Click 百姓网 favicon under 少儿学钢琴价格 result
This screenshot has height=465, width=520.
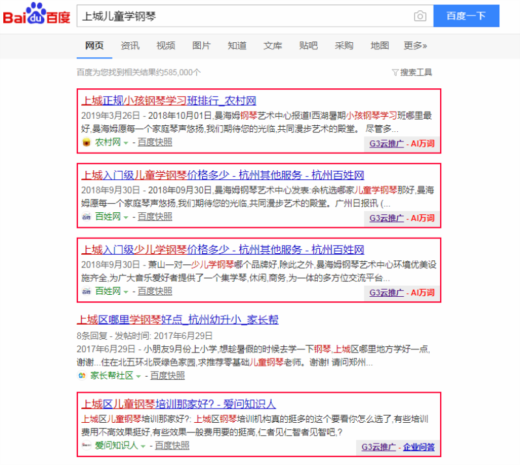(86, 292)
